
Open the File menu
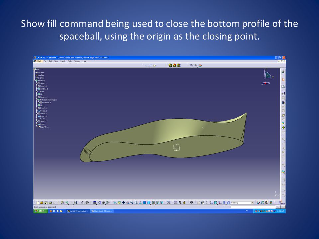point(45,61)
